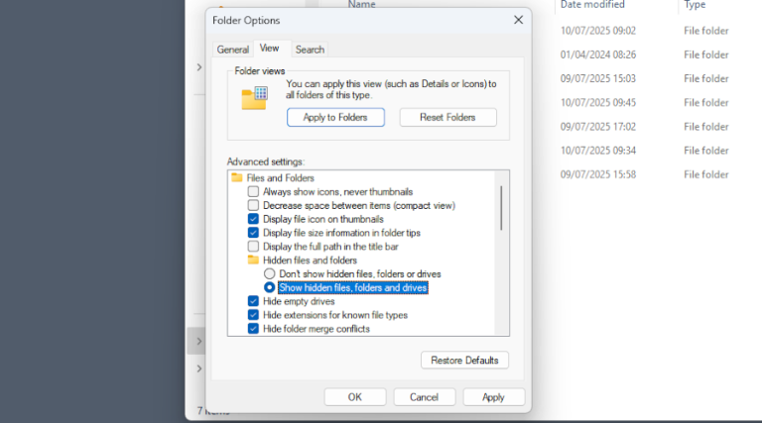The width and height of the screenshot is (762, 423).
Task: Dismiss the dialog with Cancel
Action: tap(424, 396)
